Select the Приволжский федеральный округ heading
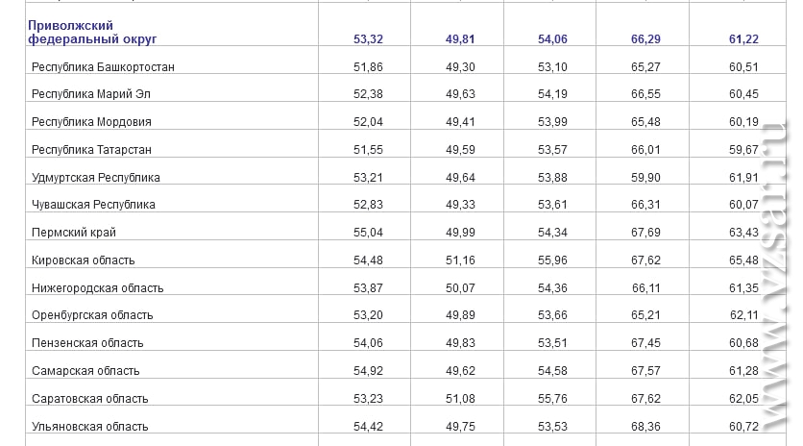This screenshot has height=446, width=803. pyautogui.click(x=92, y=33)
